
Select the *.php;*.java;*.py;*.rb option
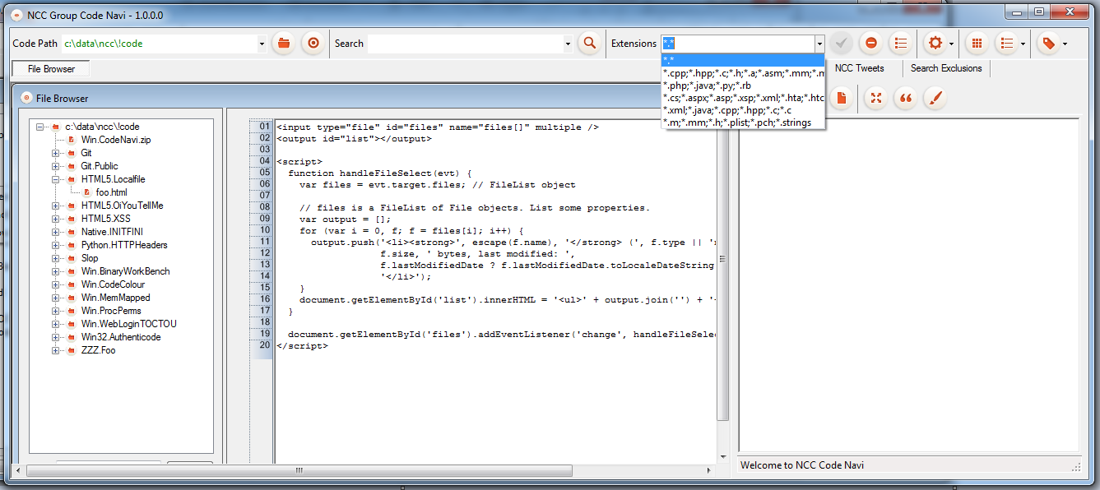point(743,86)
